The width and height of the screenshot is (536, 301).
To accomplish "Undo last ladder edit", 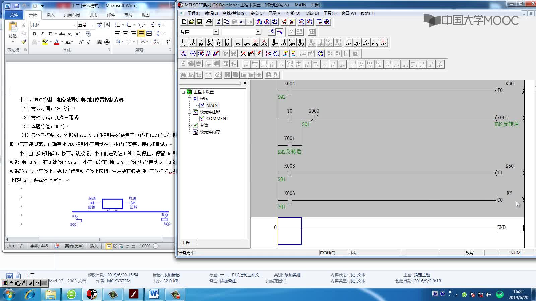I will pos(242,22).
